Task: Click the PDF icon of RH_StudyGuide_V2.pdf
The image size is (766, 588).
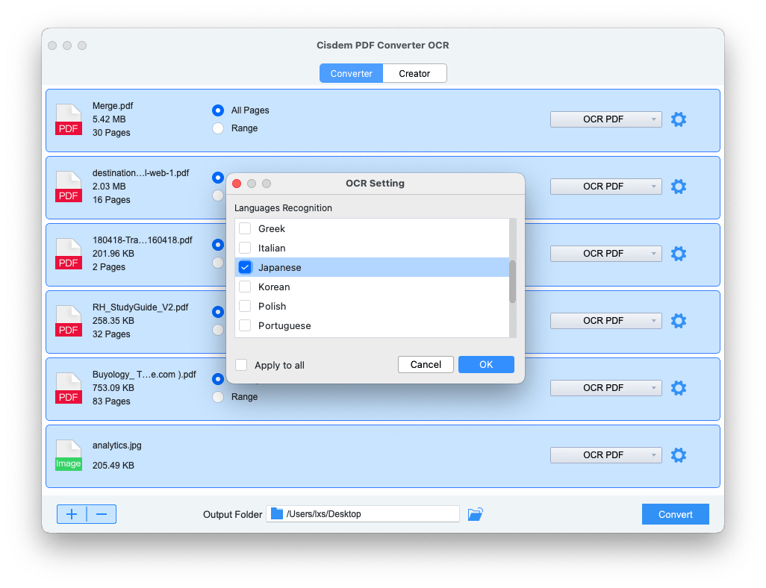Action: [69, 320]
